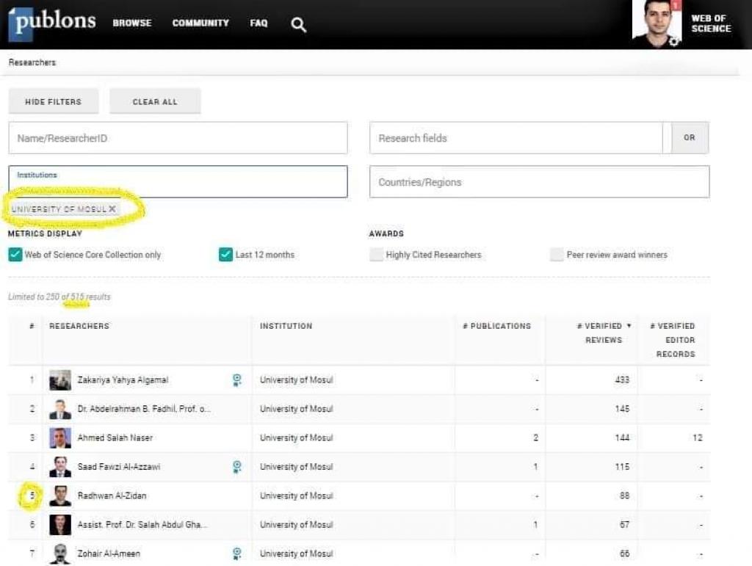This screenshot has width=752, height=566.
Task: Open settings gear on profile picture
Action: (674, 42)
